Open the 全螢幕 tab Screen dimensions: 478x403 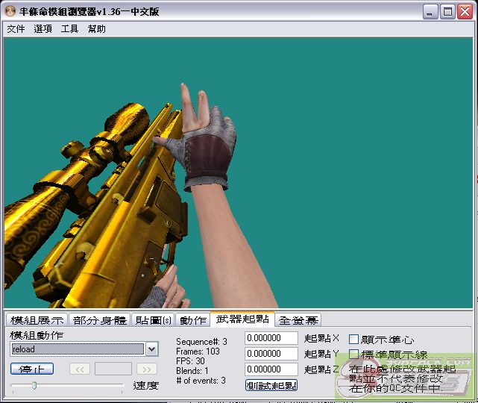pos(298,320)
